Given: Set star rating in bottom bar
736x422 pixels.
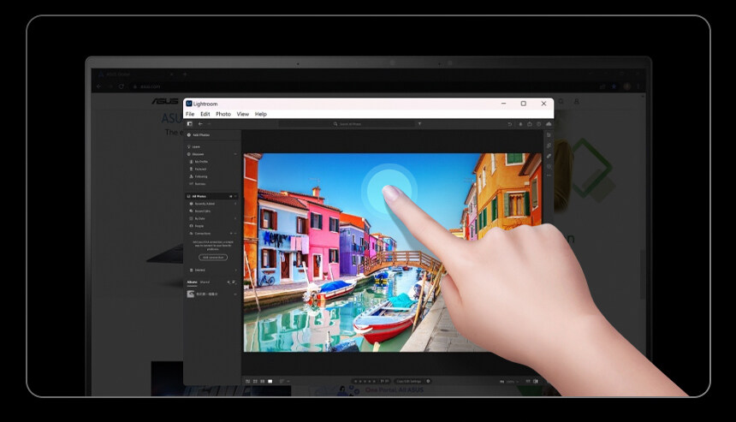Looking at the screenshot, I should 365,381.
